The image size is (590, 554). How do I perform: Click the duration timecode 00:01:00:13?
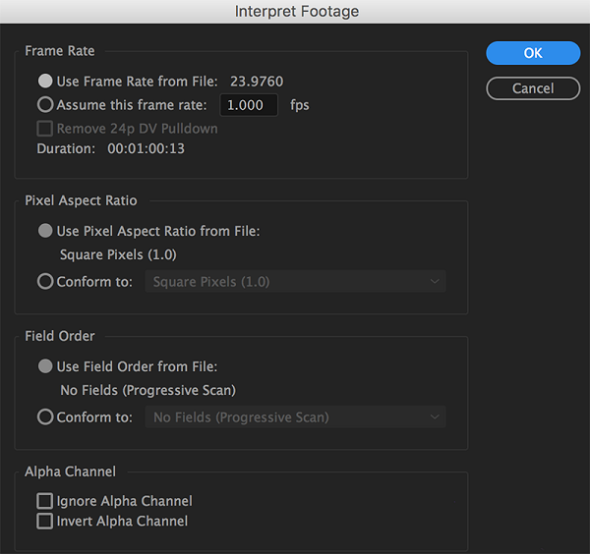click(x=147, y=149)
